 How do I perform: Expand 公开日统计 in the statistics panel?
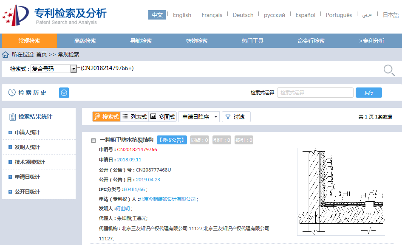coord(10,191)
